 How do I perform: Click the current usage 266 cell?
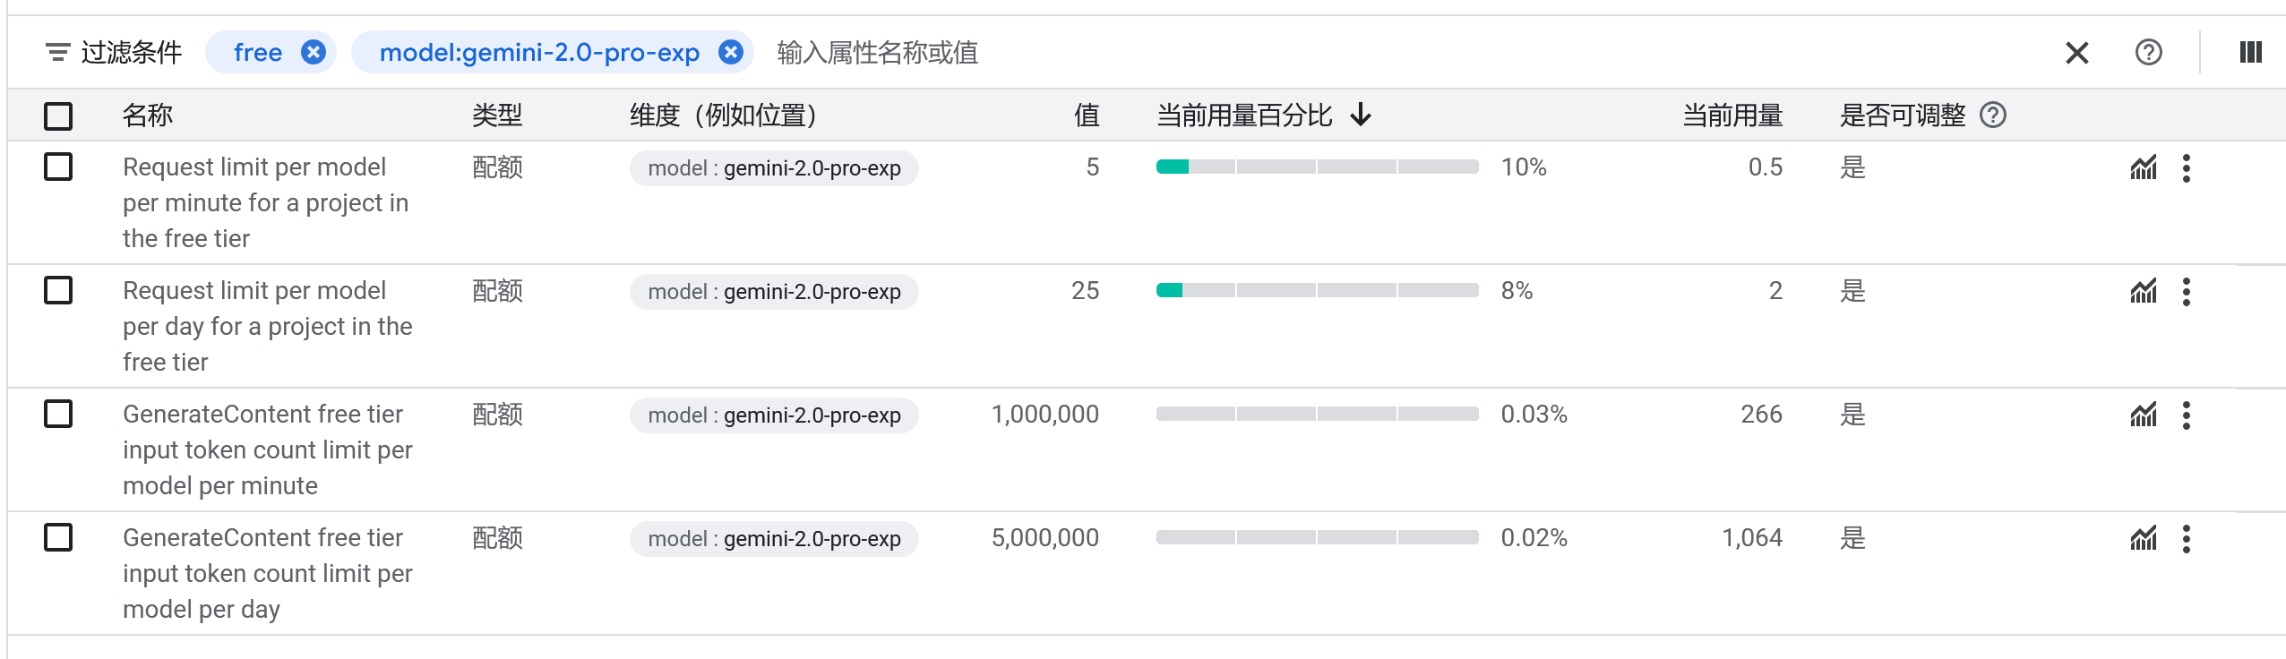click(1761, 414)
